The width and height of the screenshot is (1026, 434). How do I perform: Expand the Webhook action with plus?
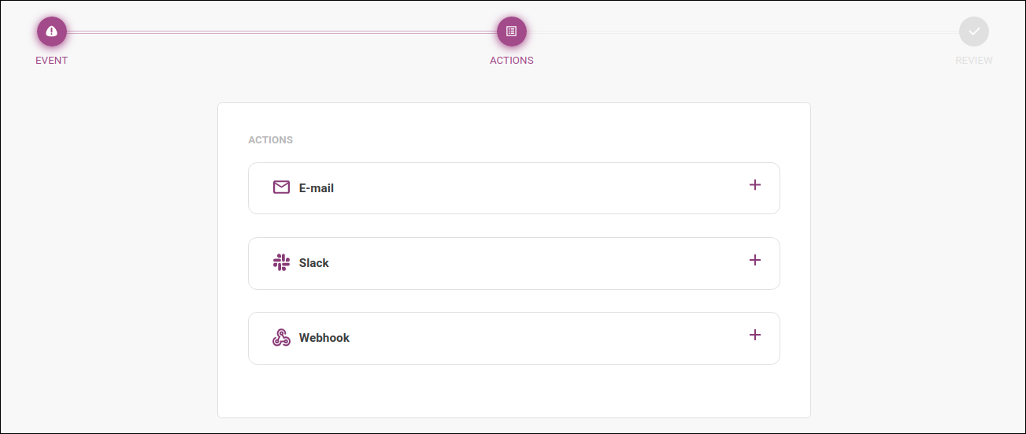click(755, 335)
